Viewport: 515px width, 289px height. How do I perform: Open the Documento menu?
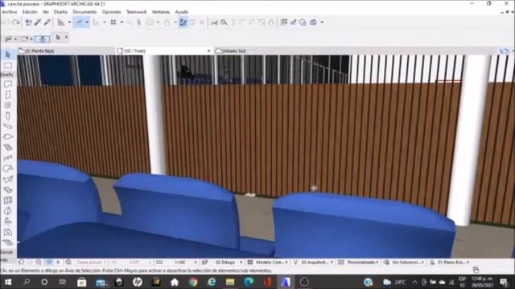[84, 12]
